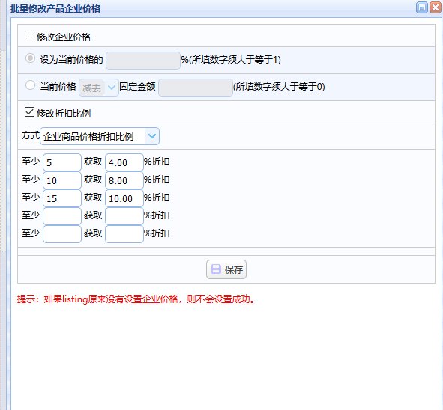Click the discount field containing 8.00
The image size is (443, 410).
[124, 180]
